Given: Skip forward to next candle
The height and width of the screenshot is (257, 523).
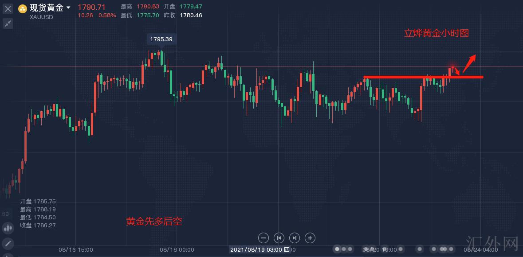Looking at the screenshot, I should point(295,238).
